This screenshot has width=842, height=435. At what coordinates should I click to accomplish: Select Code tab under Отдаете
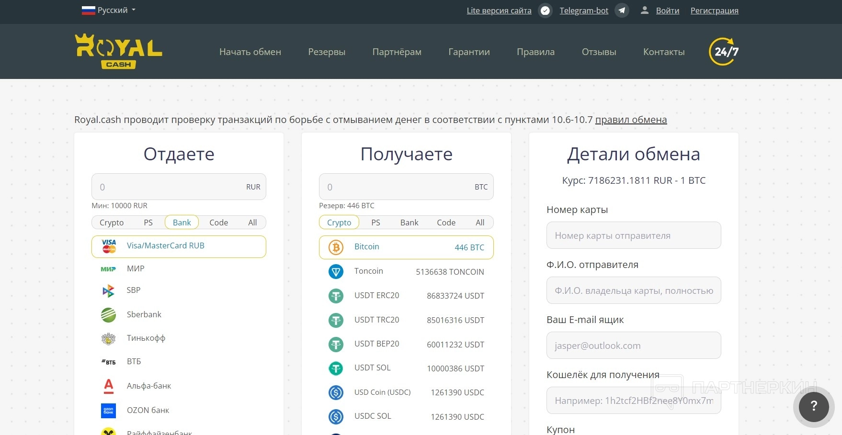(x=219, y=223)
